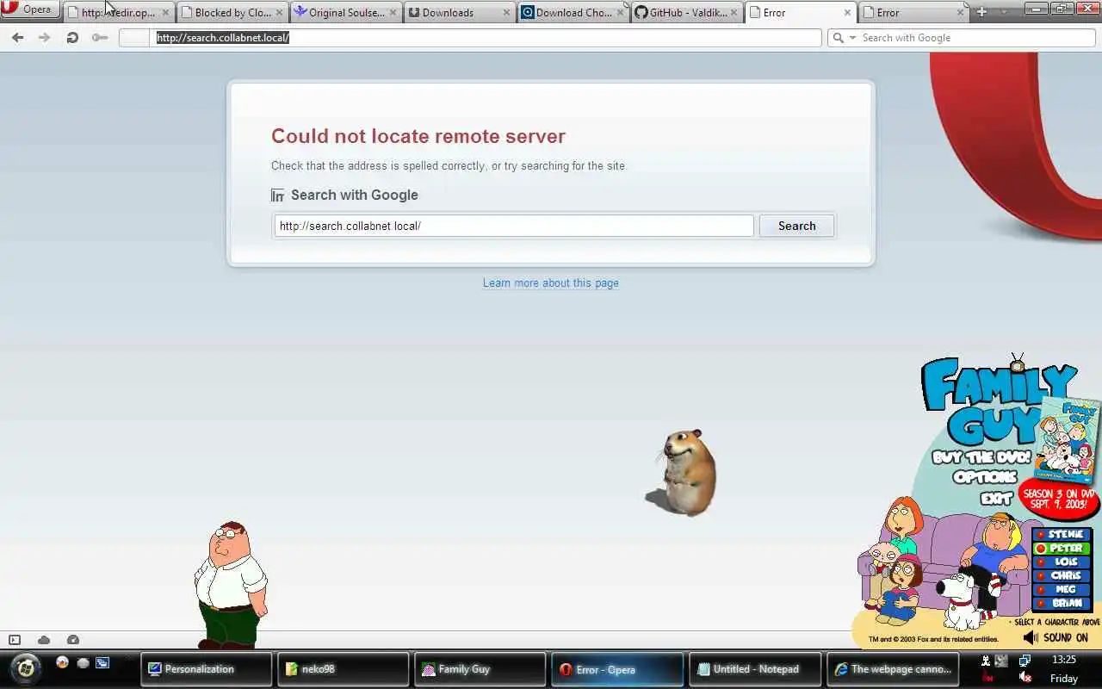Switch to the 'Blocked by Clo...' tab
1102x689 pixels.
point(232,13)
